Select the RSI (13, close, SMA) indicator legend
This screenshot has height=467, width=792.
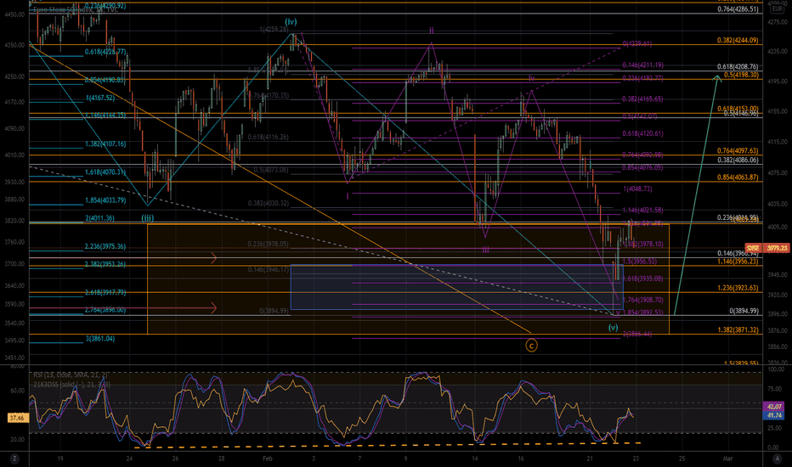[x=71, y=374]
